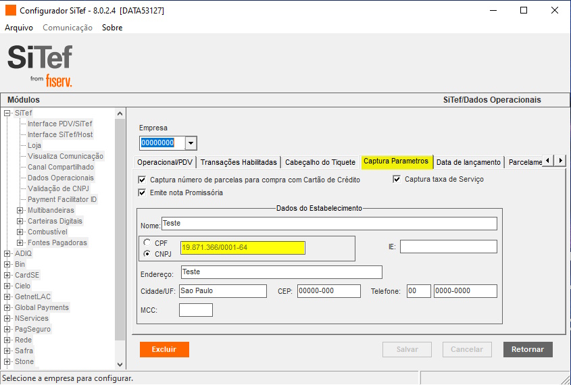Select the Captura Parametros tab
This screenshot has height=385, width=571.
[396, 161]
